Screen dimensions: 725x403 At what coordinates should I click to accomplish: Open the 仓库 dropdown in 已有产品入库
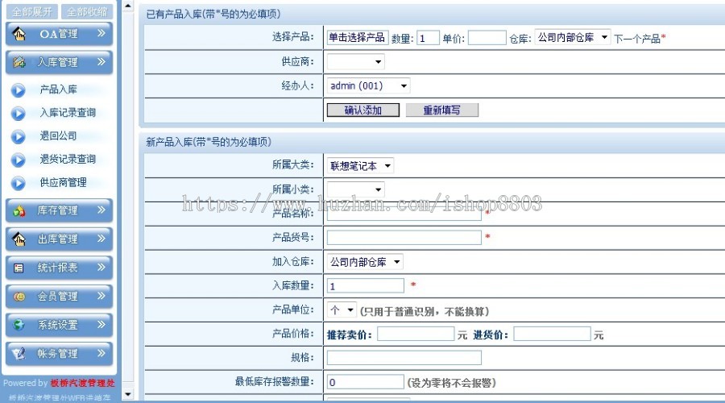pyautogui.click(x=573, y=37)
